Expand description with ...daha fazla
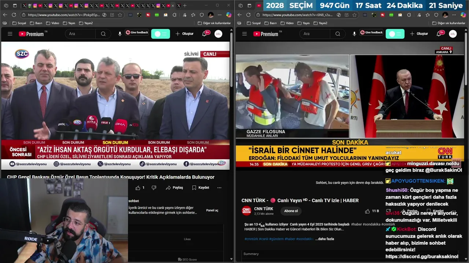The width and height of the screenshot is (469, 263). click(325, 239)
